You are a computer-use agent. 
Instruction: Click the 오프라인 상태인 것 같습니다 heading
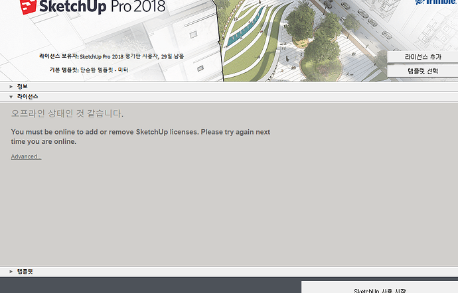67,113
